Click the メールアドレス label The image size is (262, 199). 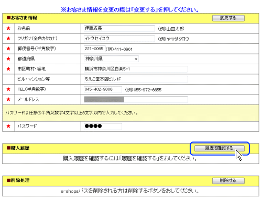click(x=28, y=99)
